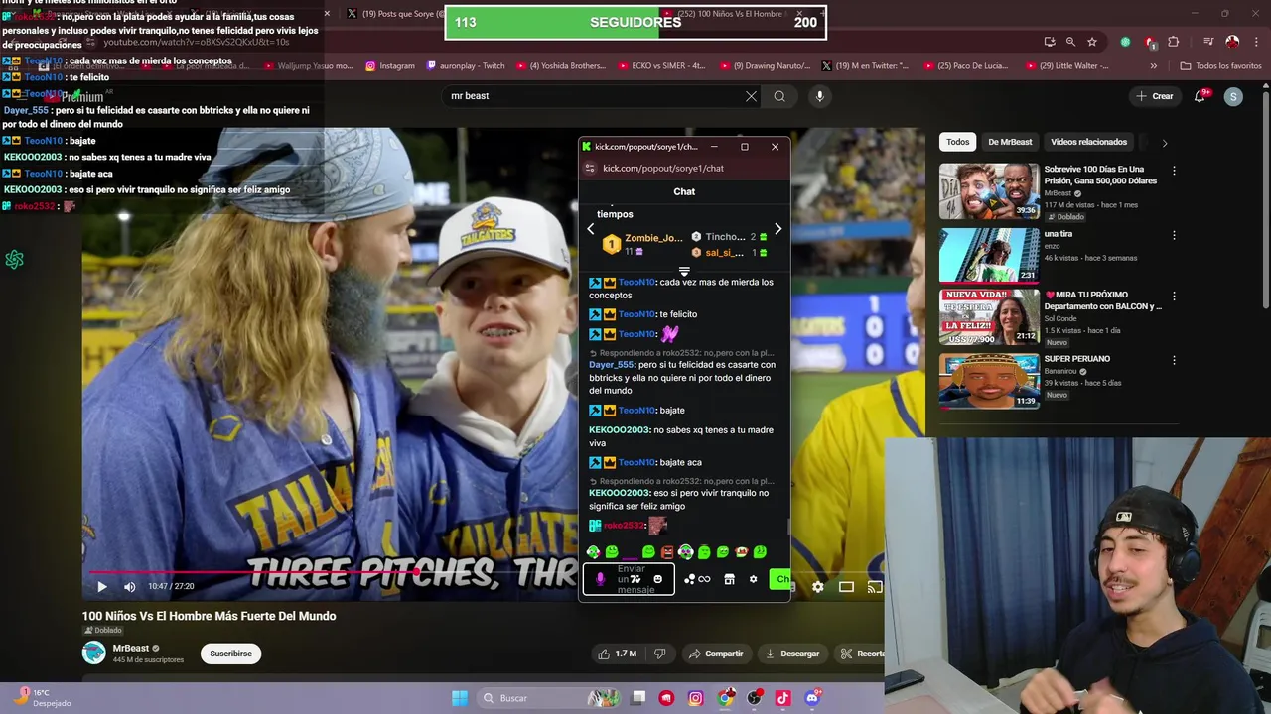1271x714 pixels.
Task: Open 7TV emotes in chat input
Action: pyautogui.click(x=635, y=579)
